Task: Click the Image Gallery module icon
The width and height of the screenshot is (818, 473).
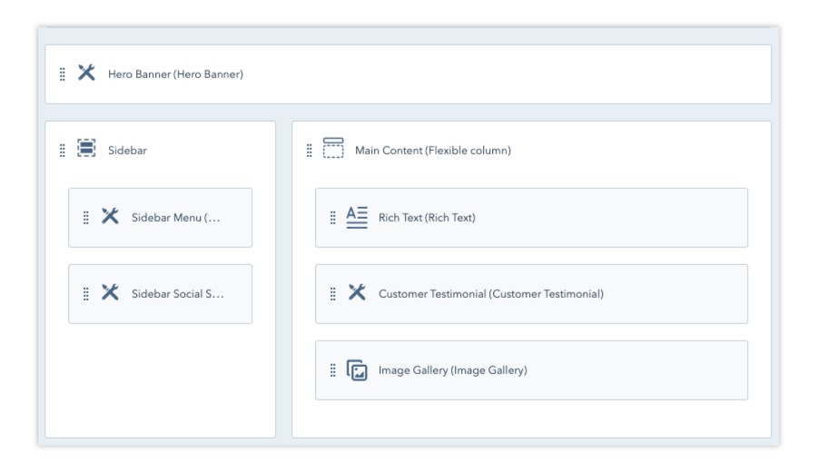Action: [357, 370]
